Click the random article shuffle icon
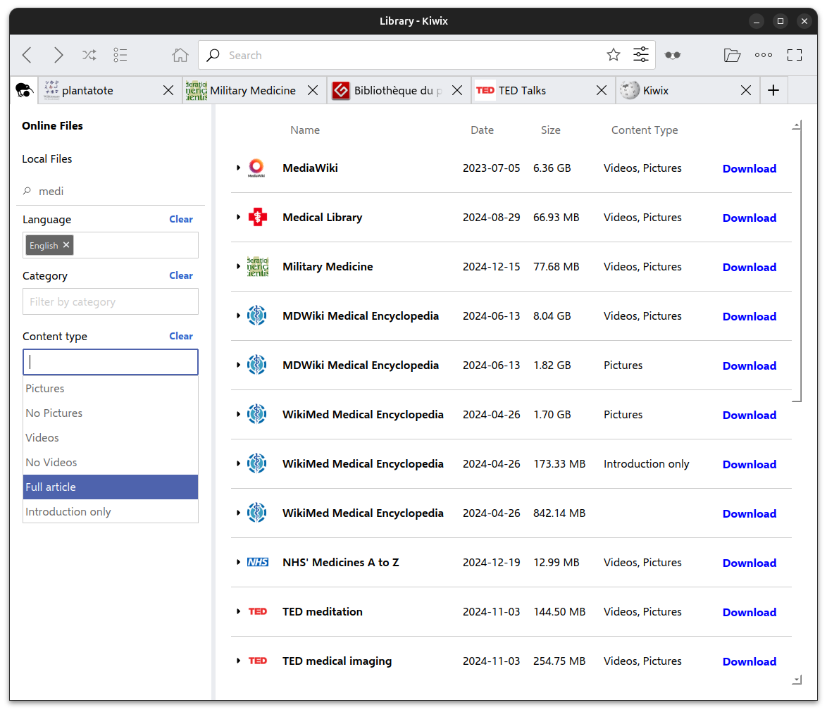827x712 pixels. point(89,55)
